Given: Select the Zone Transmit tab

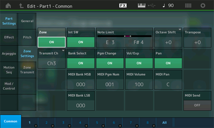Looking at the screenshot, I should click(27, 70).
